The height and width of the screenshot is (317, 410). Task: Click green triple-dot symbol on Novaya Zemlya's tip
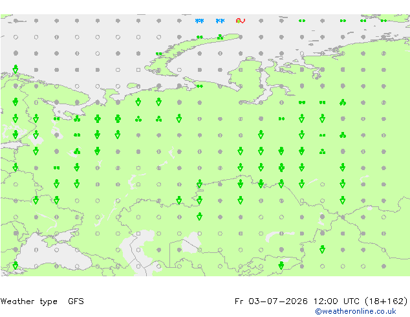pos(220,37)
